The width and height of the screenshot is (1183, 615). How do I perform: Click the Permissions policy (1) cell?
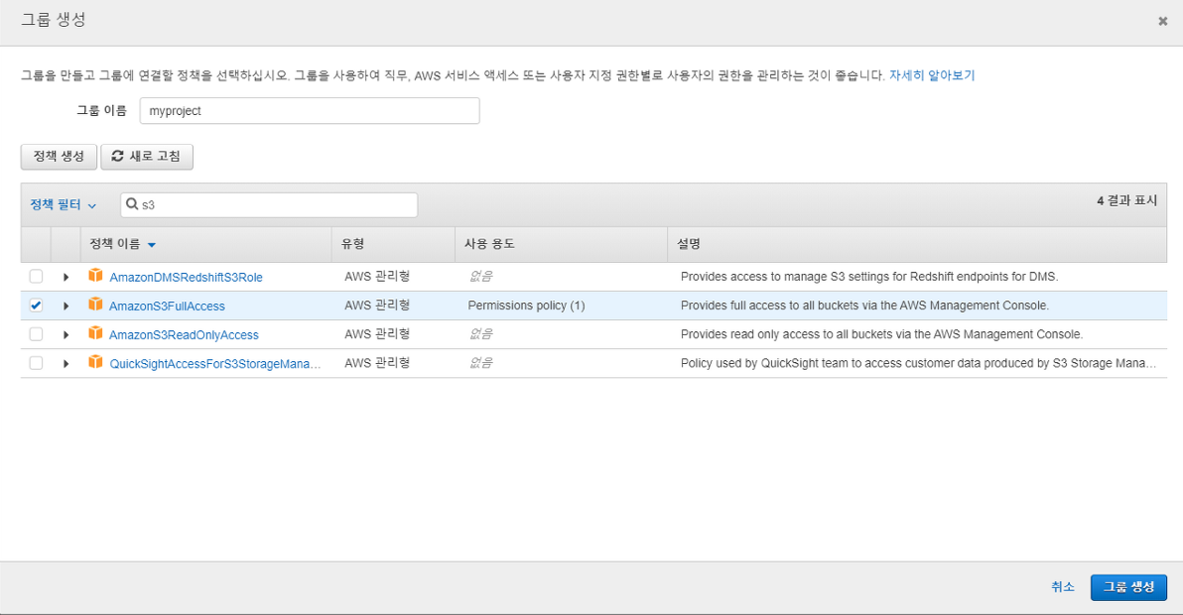(x=526, y=306)
